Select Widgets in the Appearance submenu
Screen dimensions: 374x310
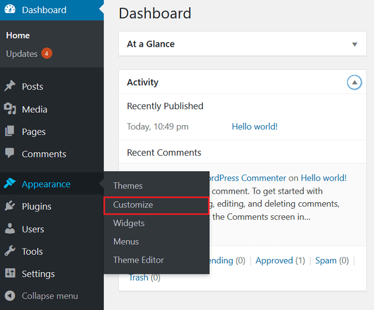129,223
